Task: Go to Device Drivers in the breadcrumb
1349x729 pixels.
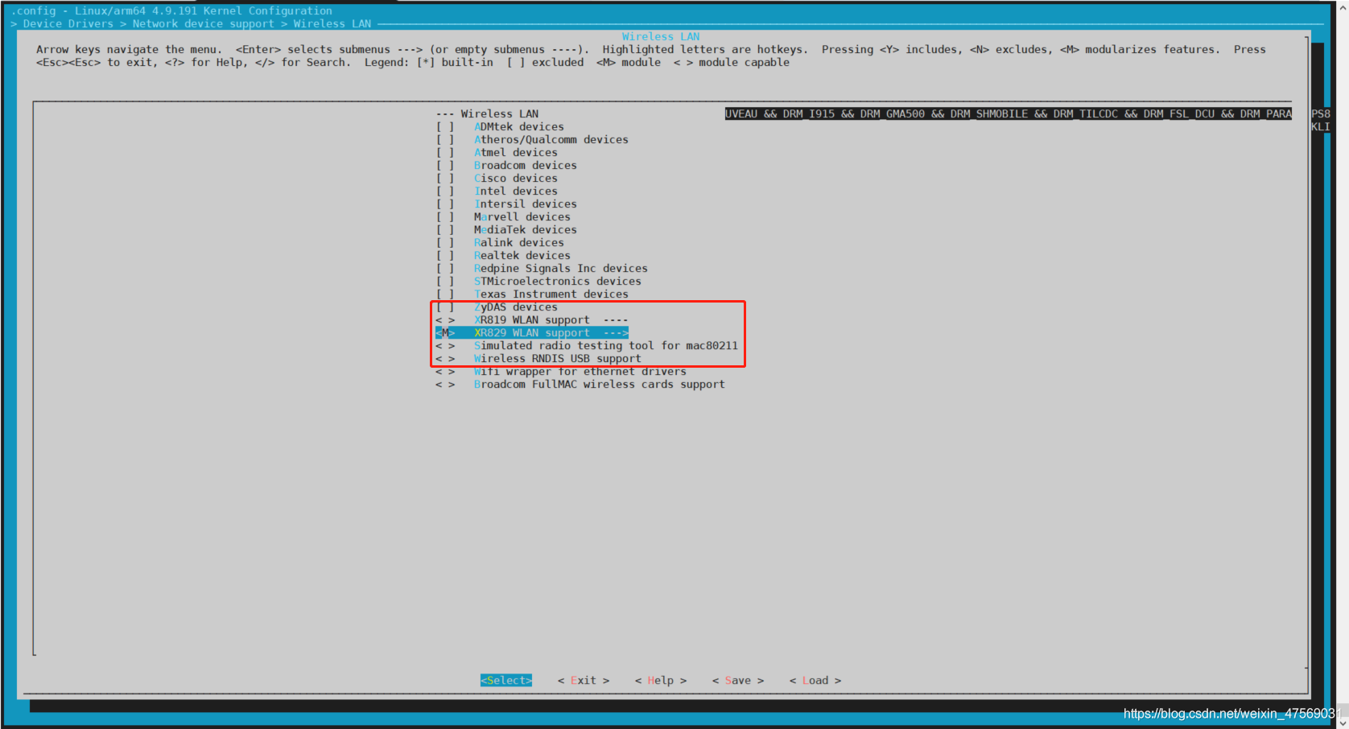Action: point(68,24)
